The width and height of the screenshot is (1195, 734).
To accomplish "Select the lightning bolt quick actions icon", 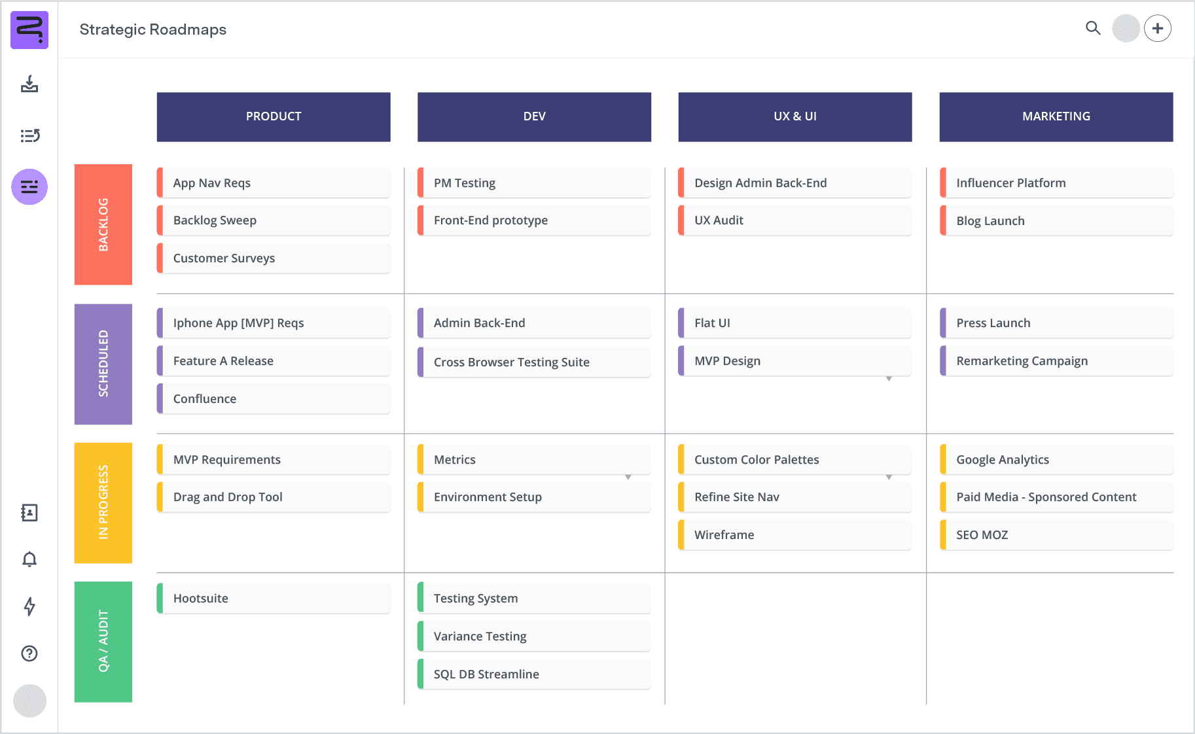I will [x=29, y=608].
